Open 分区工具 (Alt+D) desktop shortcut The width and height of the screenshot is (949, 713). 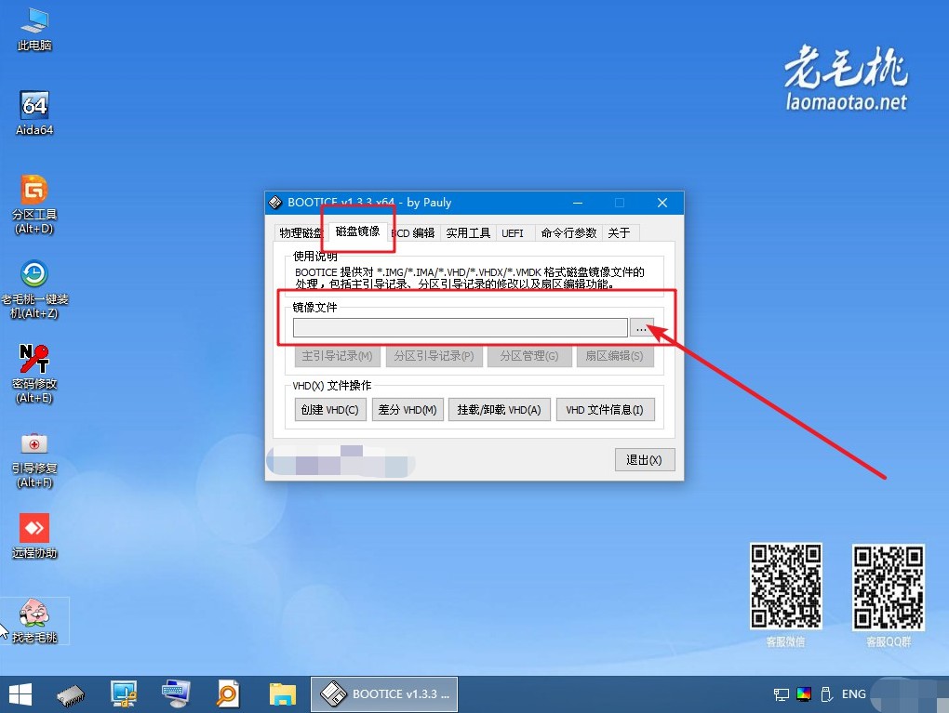tap(33, 205)
